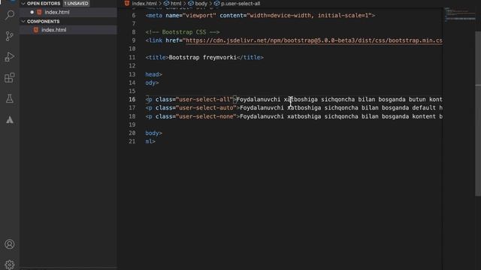This screenshot has width=481, height=270.
Task: Open the Manage gear menu
Action: tap(10, 265)
